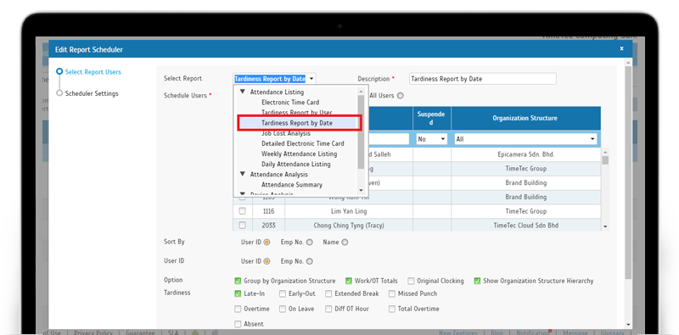679x335 pixels.
Task: Sort by Name radio button
Action: (345, 243)
